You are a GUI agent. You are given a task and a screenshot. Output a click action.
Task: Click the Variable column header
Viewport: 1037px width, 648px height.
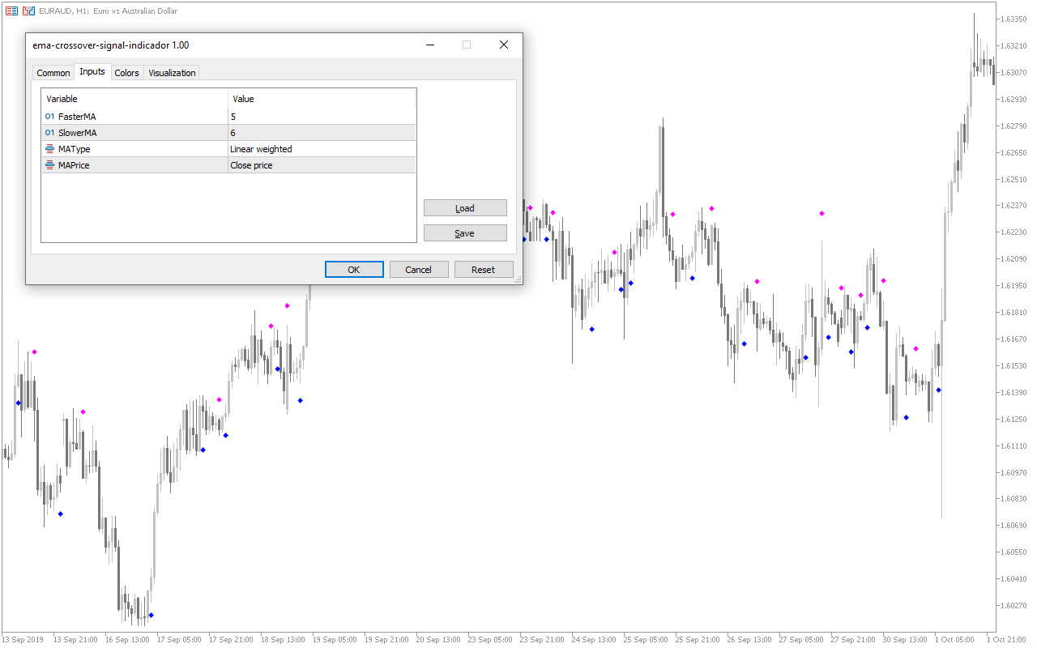134,99
